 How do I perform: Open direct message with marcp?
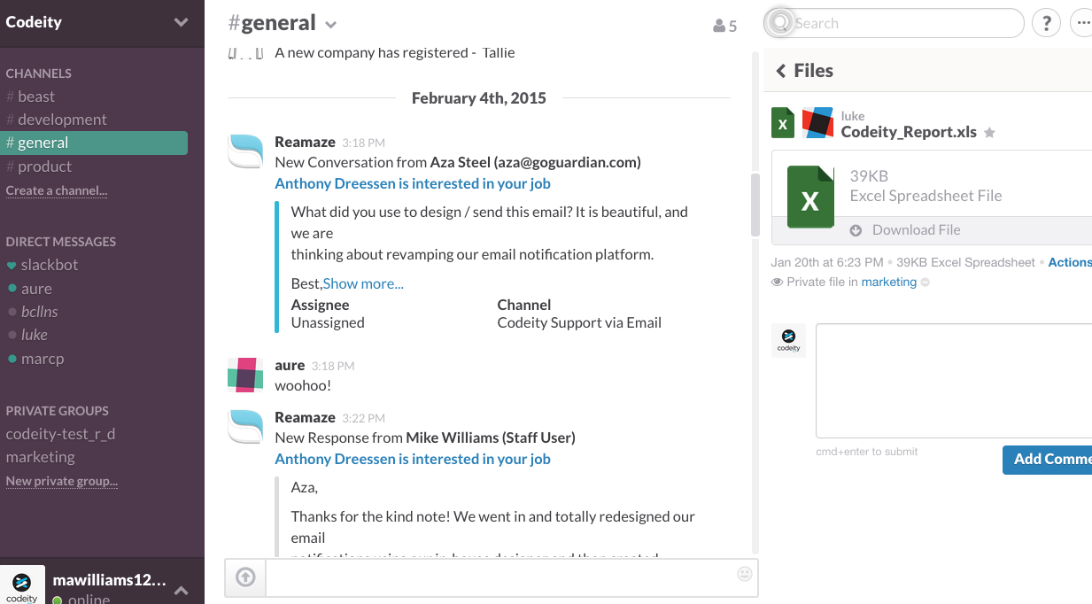click(x=35, y=359)
